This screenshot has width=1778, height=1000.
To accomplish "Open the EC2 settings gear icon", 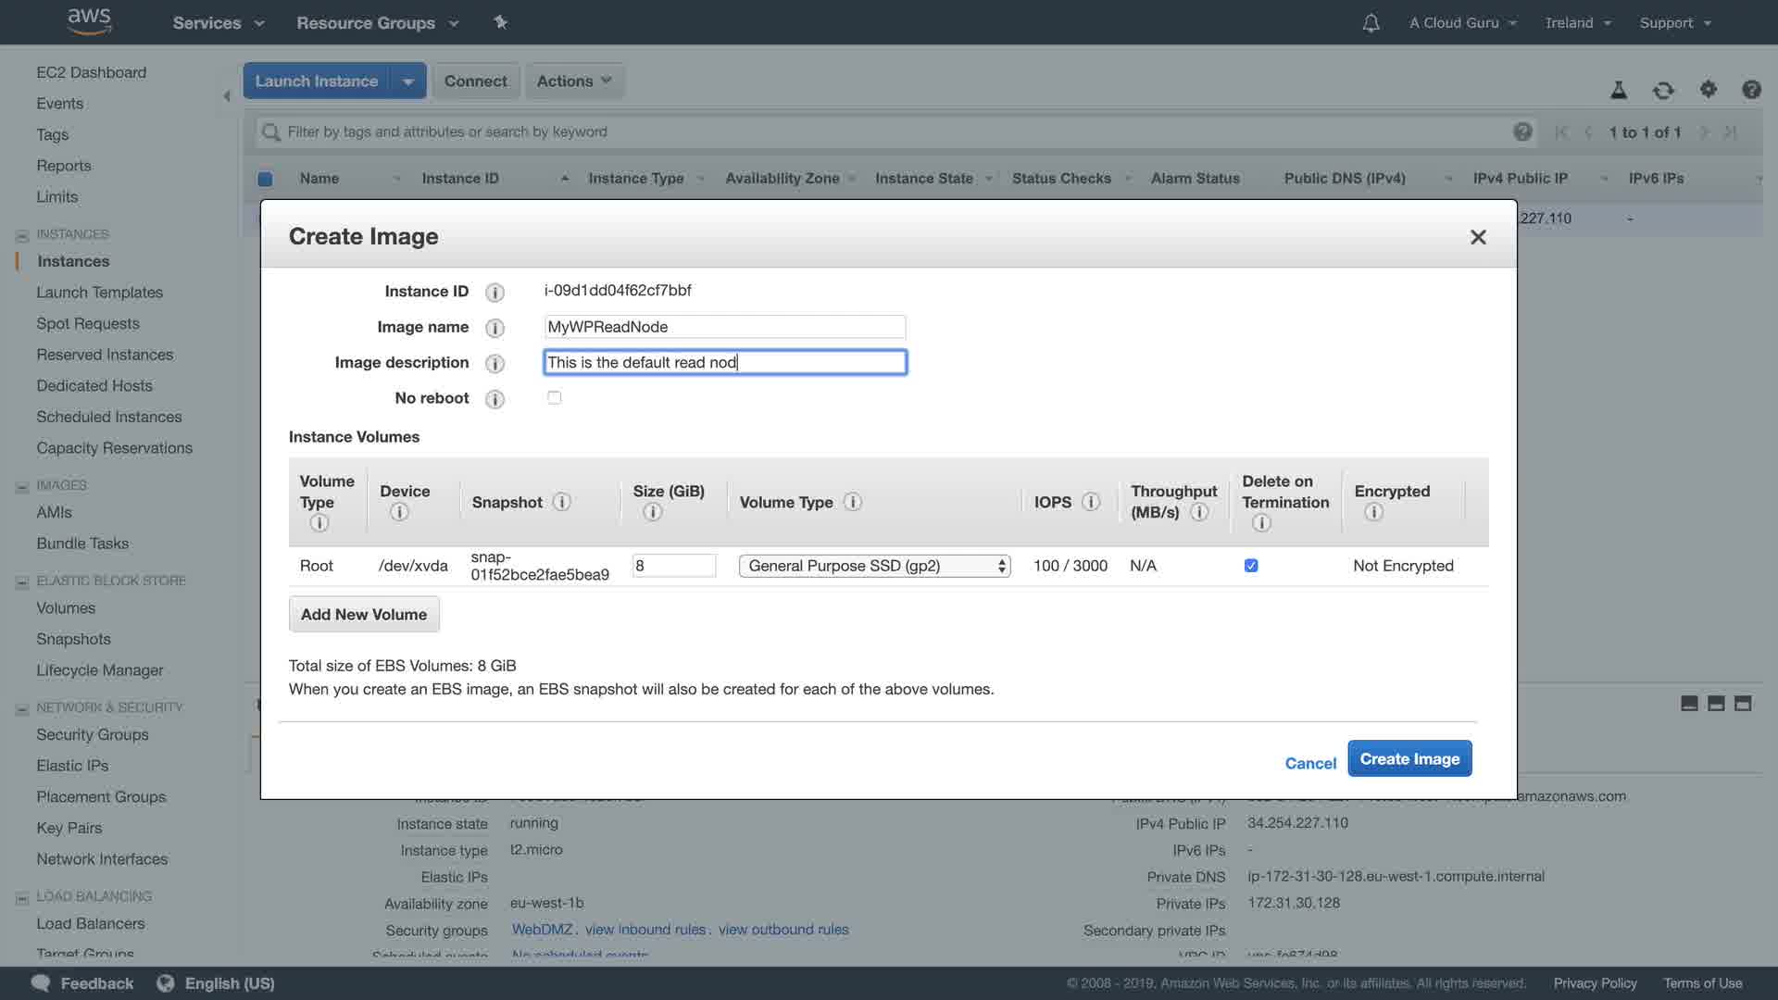I will (x=1708, y=89).
